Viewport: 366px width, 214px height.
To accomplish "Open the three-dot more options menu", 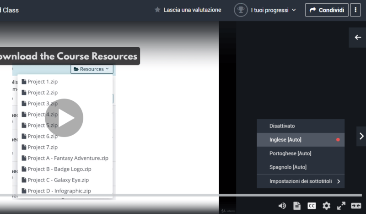I will [355, 10].
